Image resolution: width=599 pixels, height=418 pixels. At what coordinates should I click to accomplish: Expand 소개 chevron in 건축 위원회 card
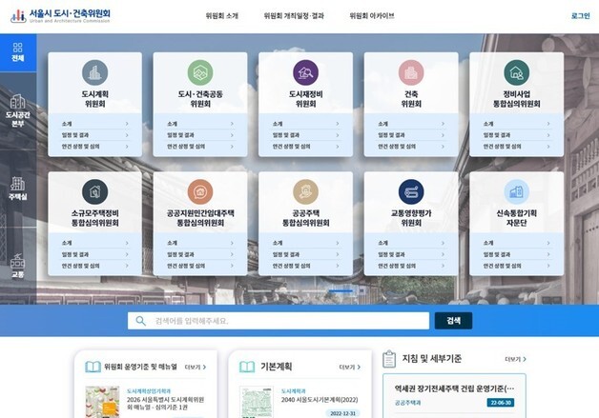click(x=443, y=124)
